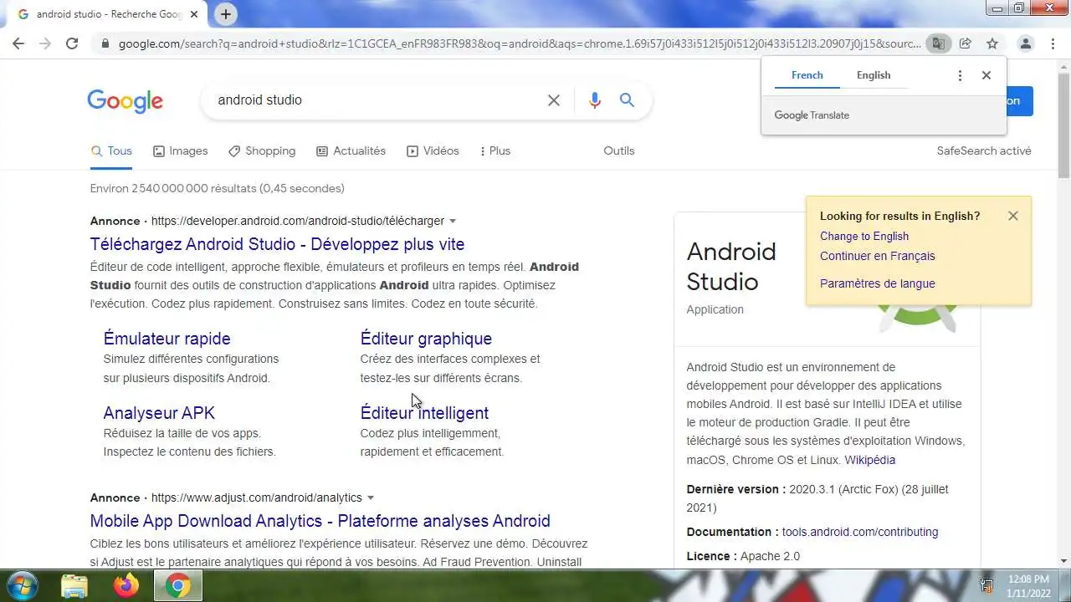Go back to previous page
1071x602 pixels.
point(18,43)
